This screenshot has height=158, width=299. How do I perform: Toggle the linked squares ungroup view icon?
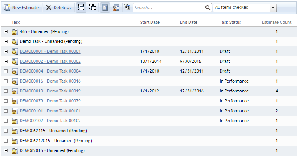92,8
